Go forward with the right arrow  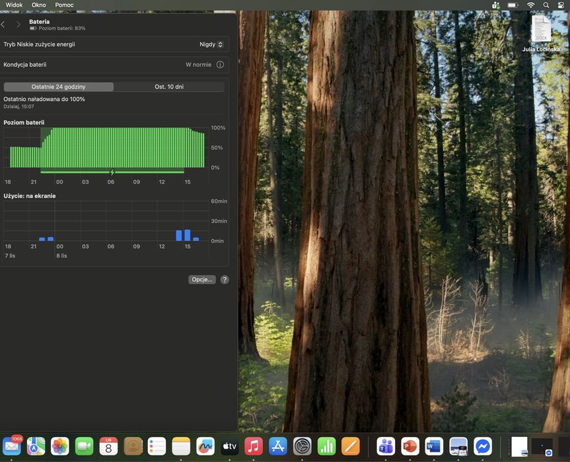pos(18,24)
